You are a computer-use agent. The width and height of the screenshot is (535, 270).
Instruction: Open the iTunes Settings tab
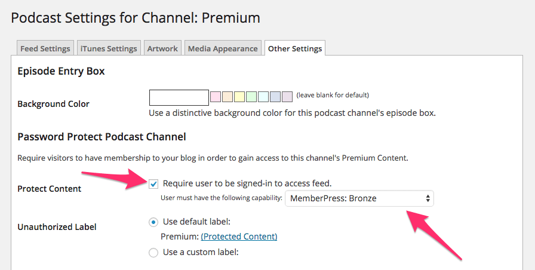(109, 48)
